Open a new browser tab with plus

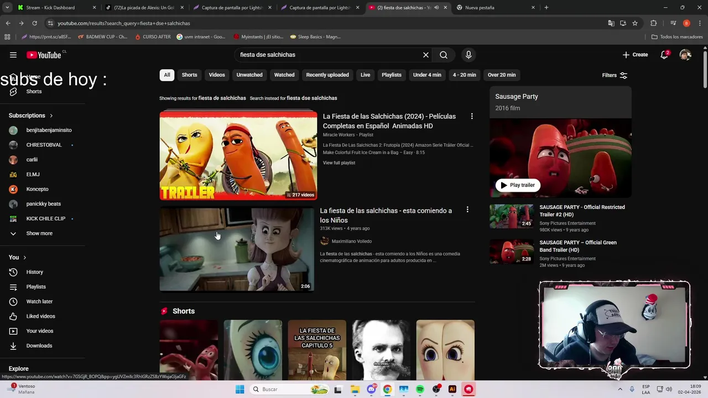(546, 8)
